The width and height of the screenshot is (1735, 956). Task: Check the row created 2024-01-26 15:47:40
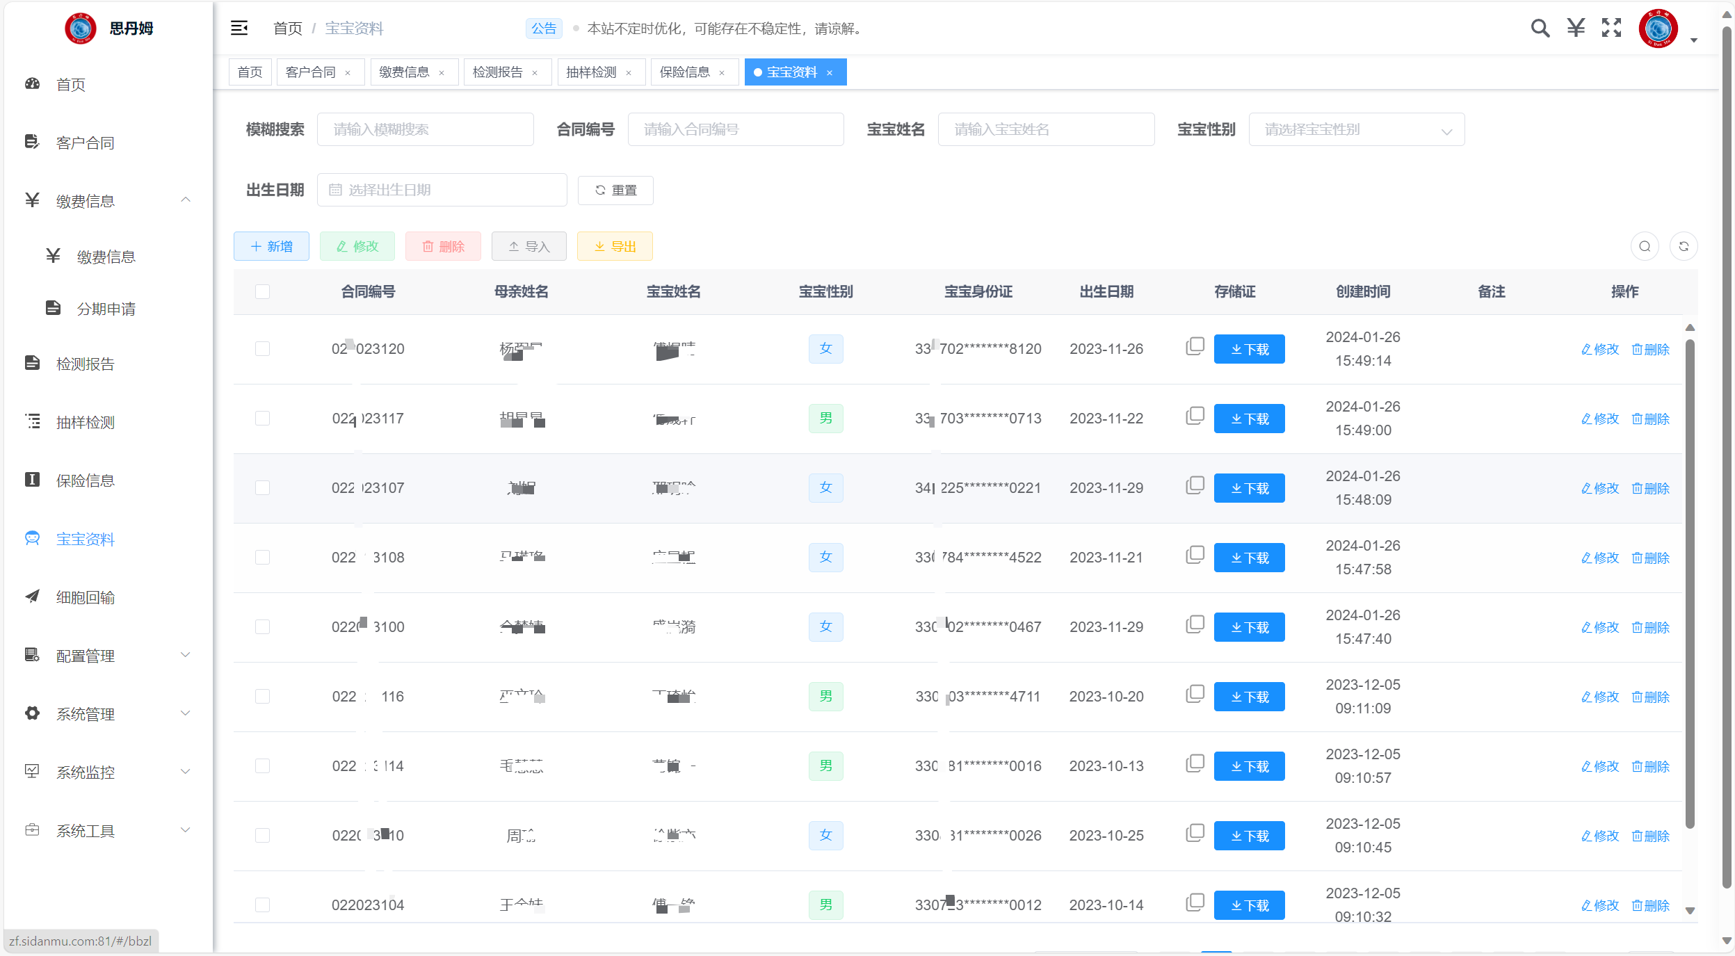[262, 627]
